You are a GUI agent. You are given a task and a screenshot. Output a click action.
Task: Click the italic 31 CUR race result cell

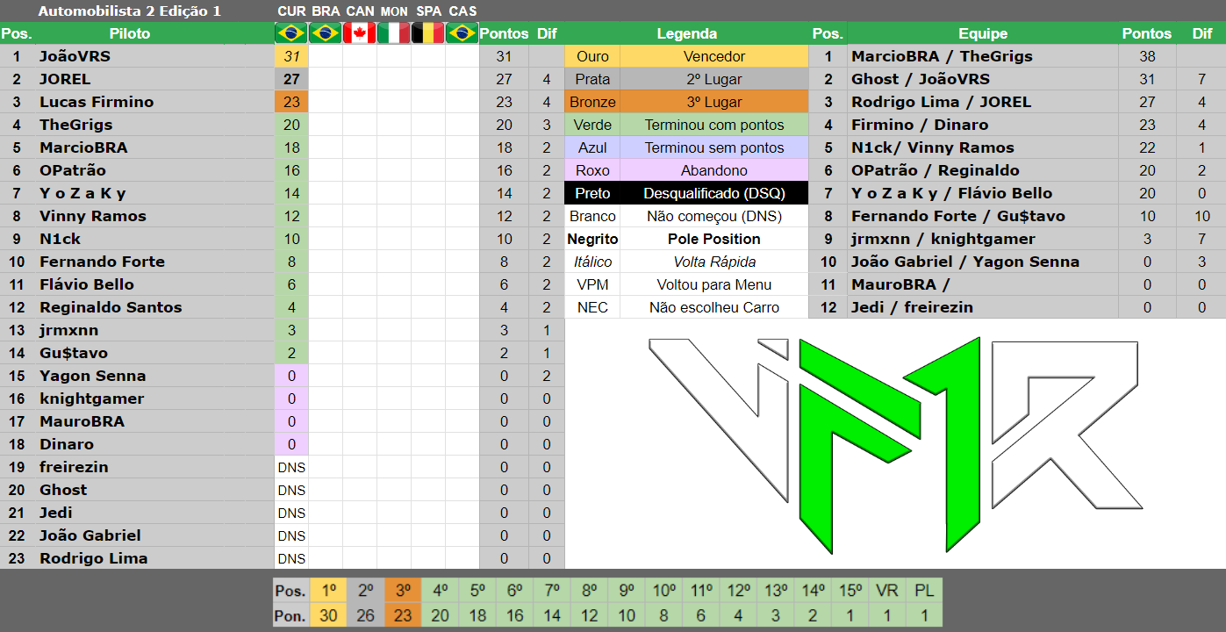coord(291,56)
